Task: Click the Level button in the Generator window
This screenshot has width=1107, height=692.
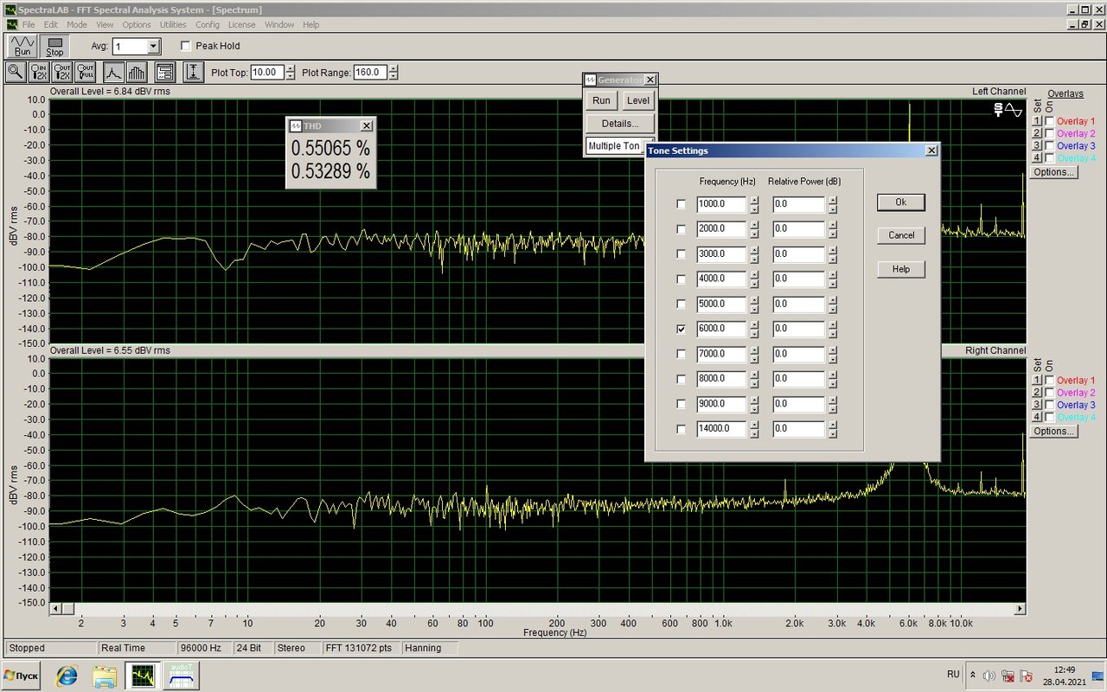Action: tap(638, 100)
